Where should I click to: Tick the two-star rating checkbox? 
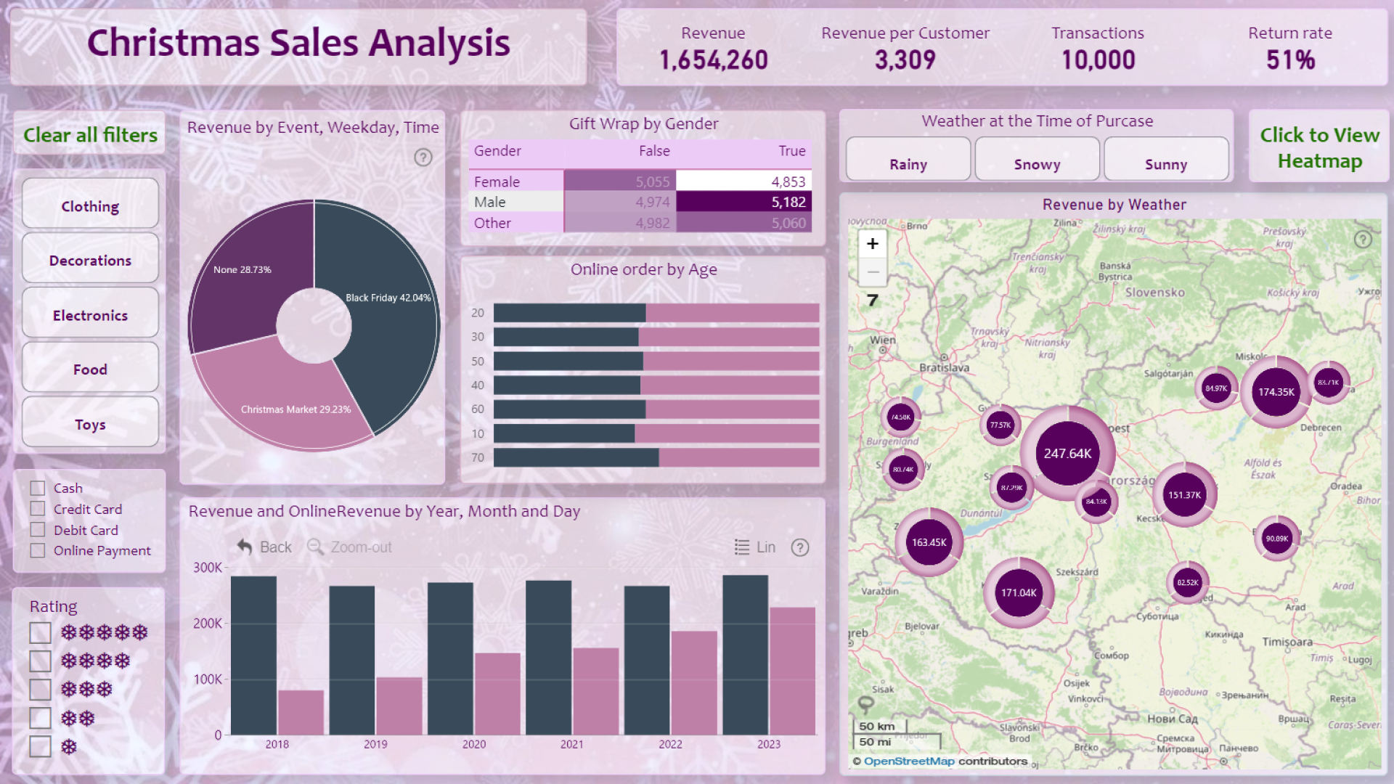coord(40,718)
